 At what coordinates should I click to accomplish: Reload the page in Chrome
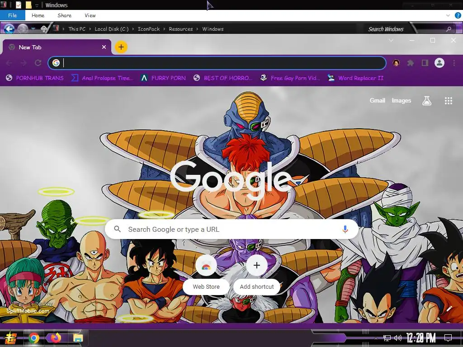tap(38, 63)
